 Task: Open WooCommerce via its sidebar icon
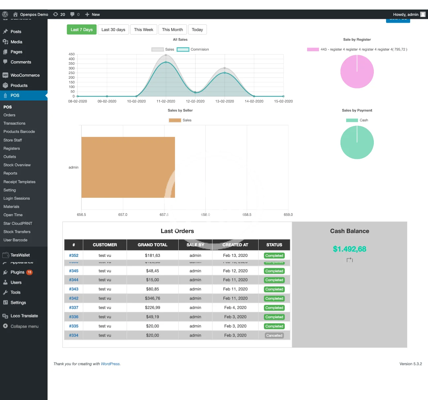(x=5, y=75)
